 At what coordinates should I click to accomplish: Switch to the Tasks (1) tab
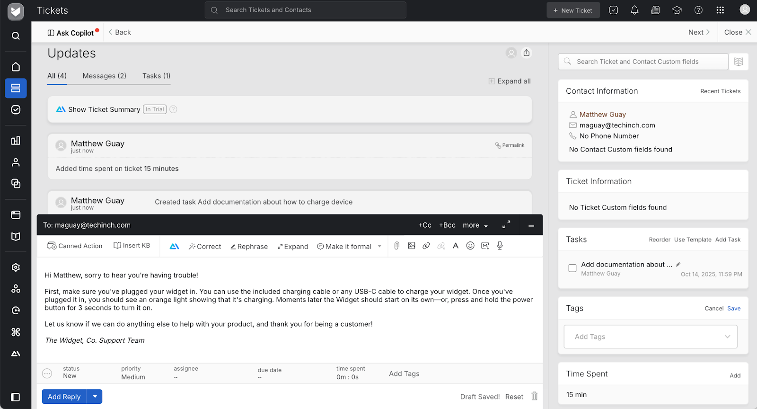click(x=157, y=76)
